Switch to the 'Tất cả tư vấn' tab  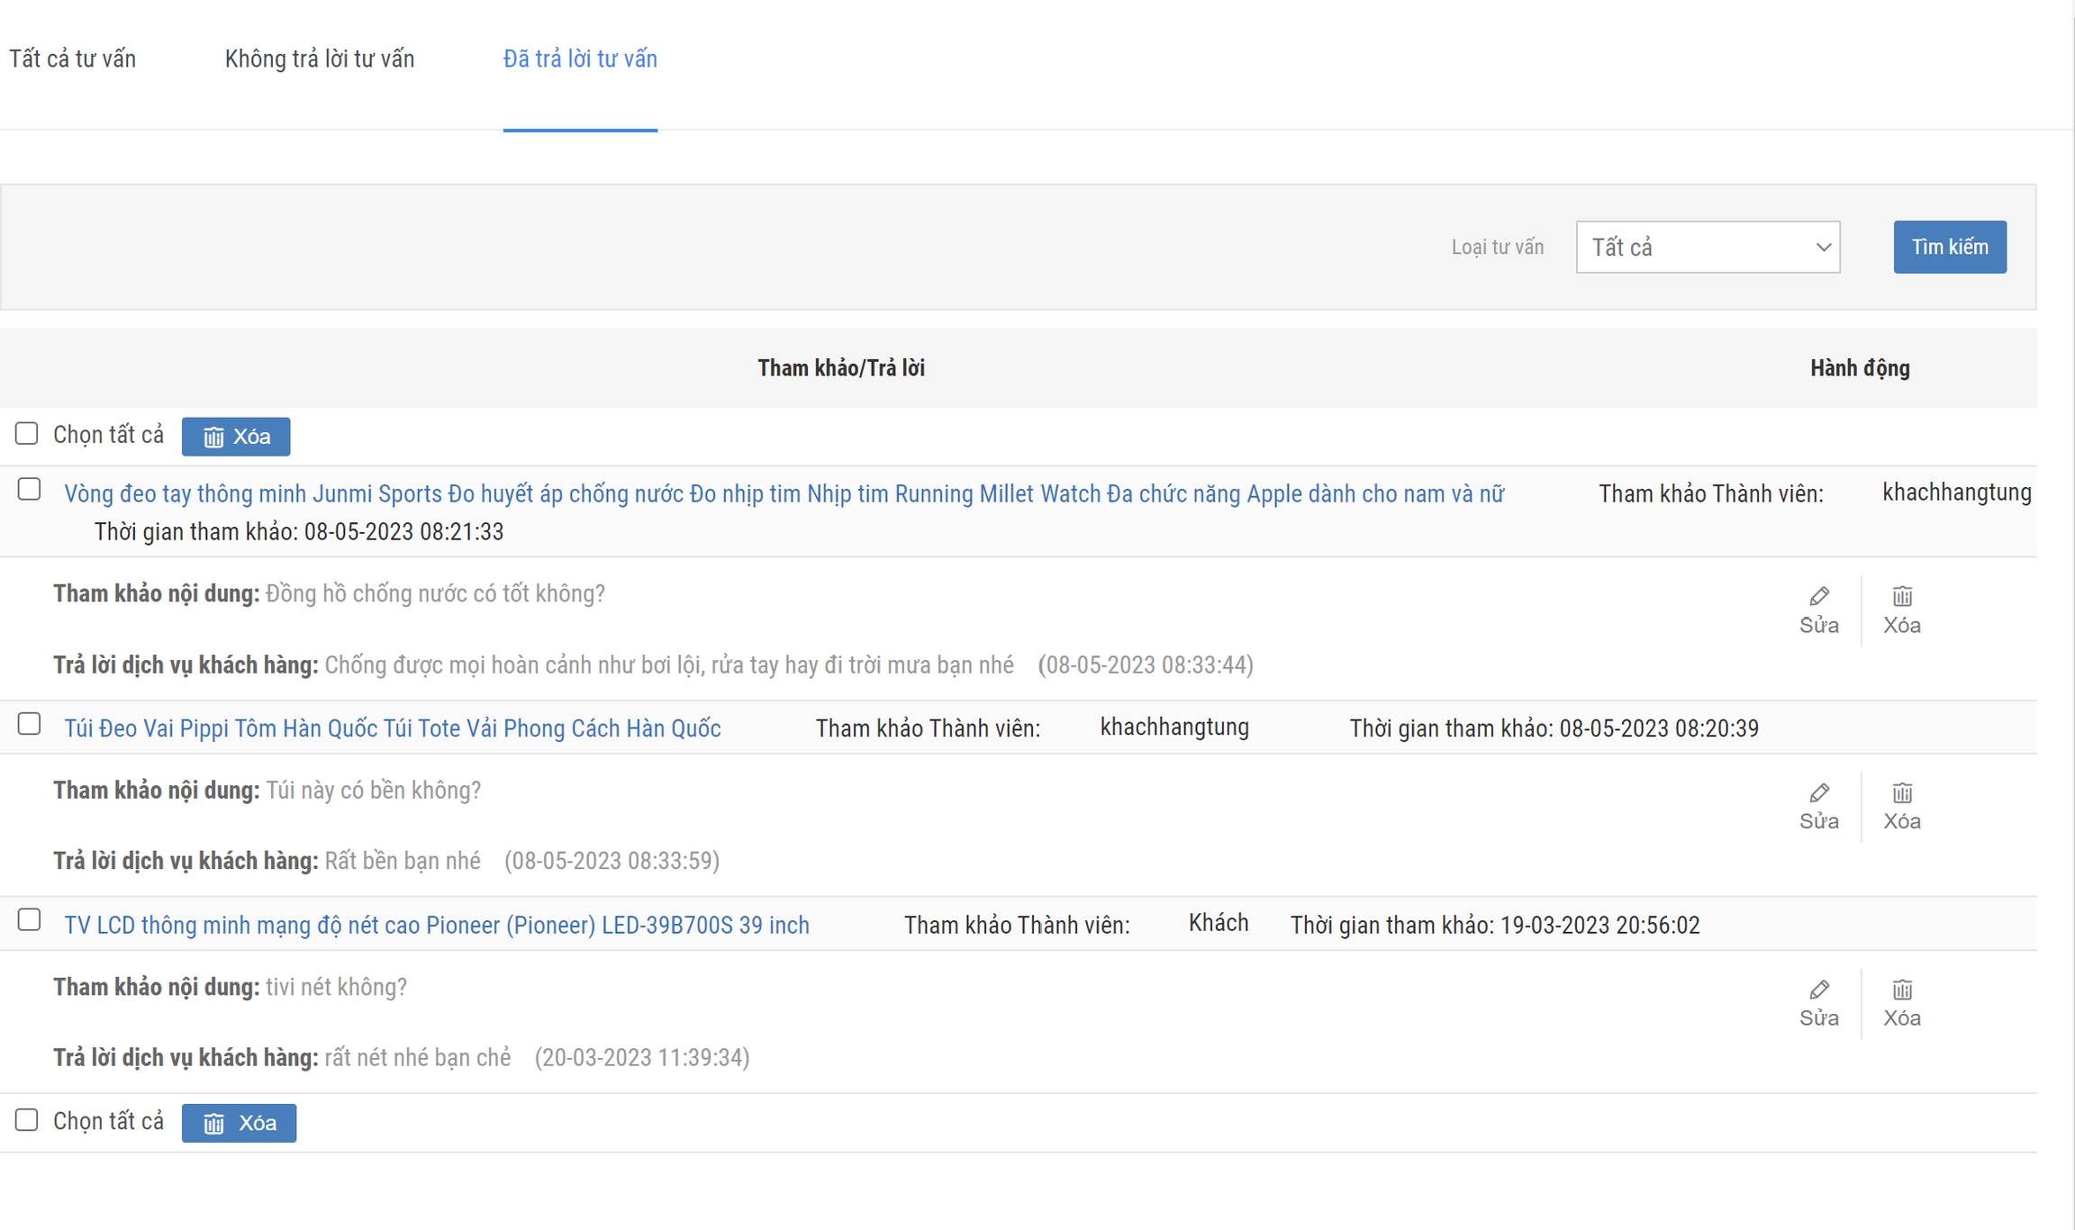point(72,59)
